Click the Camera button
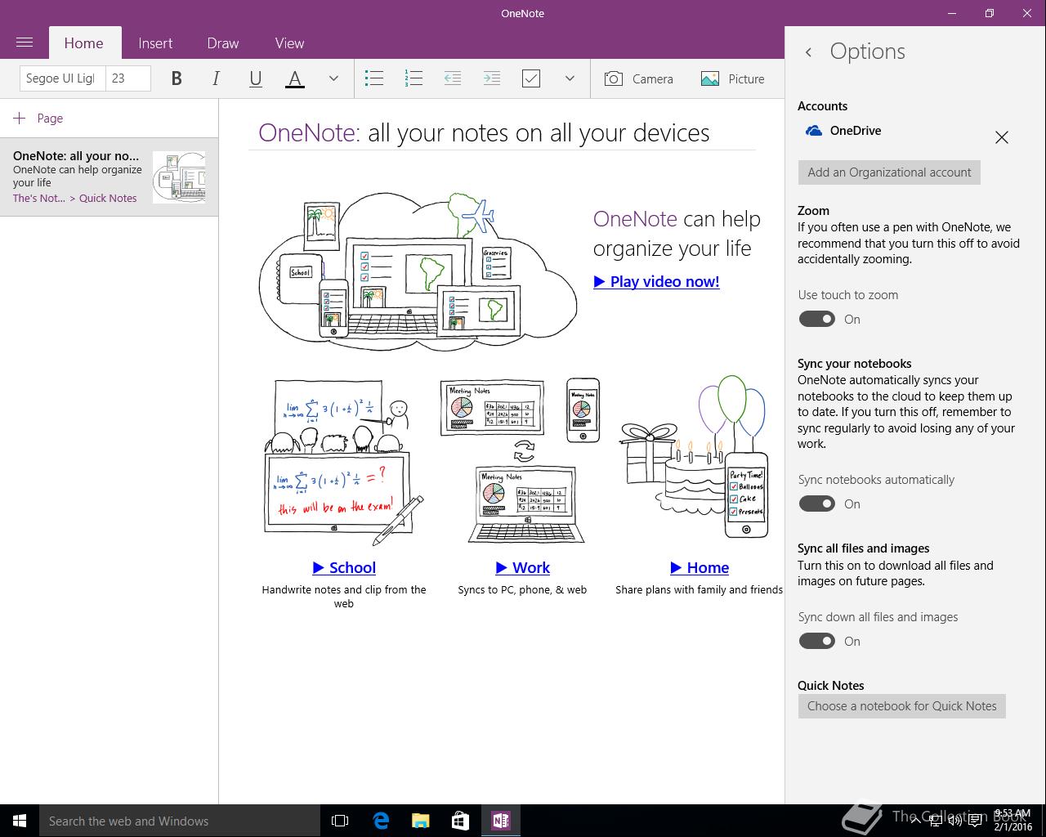Screen dimensions: 1046x837 point(639,78)
